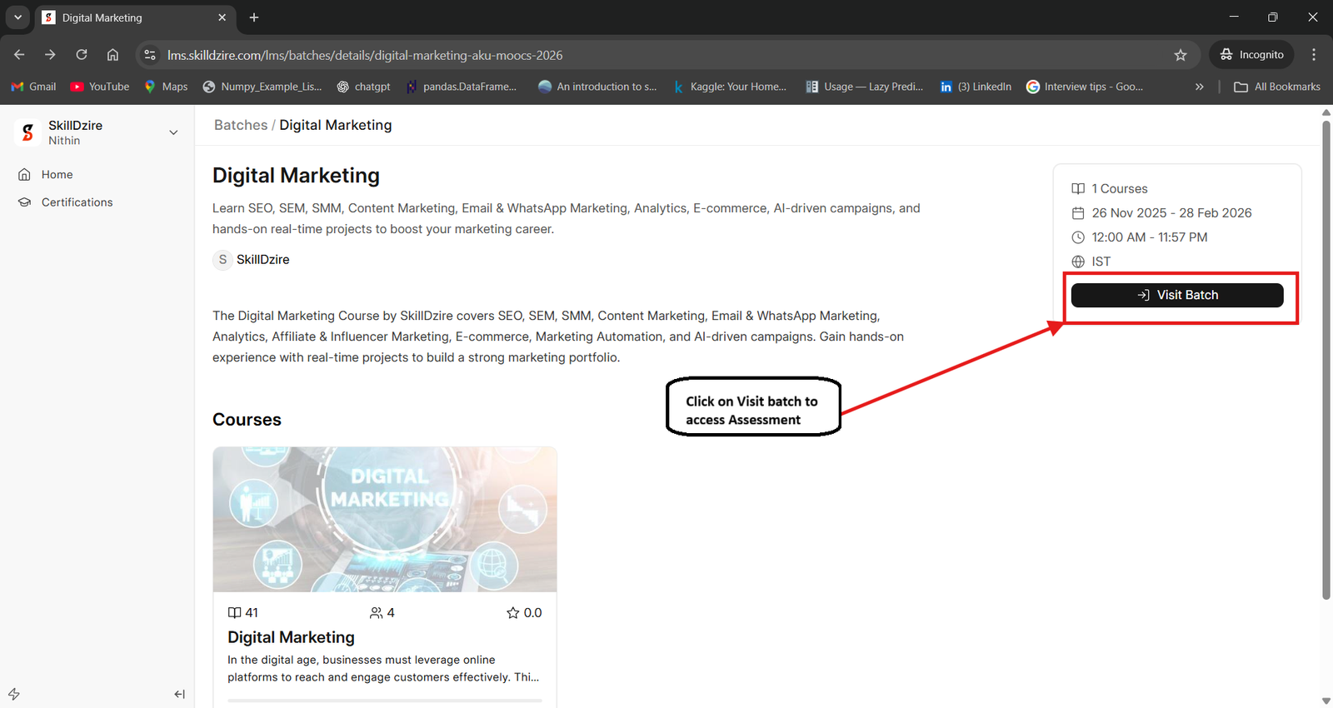Open the Chrome three-dot menu
Image resolution: width=1333 pixels, height=708 pixels.
[1314, 55]
